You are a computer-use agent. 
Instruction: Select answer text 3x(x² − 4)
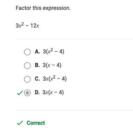pos(55,79)
